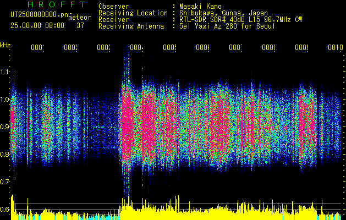The width and height of the screenshot is (346, 220).
Task: Click the 0804 time marker
Action: point(136,47)
